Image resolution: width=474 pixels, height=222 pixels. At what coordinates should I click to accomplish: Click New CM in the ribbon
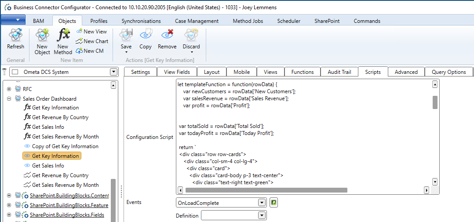pos(90,51)
